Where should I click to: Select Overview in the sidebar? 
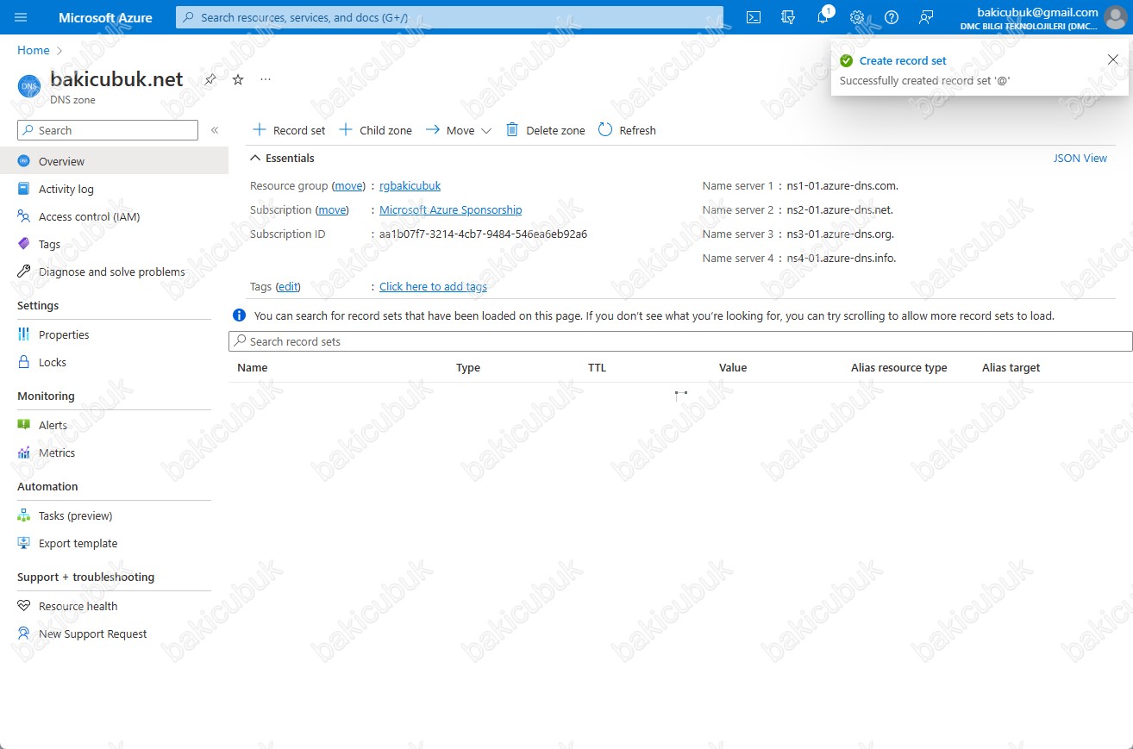click(x=114, y=161)
